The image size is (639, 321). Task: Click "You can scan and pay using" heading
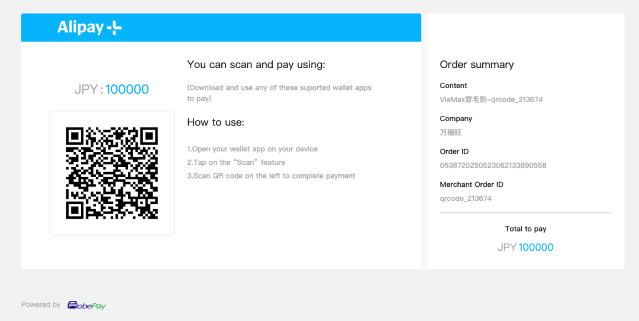[x=256, y=64]
